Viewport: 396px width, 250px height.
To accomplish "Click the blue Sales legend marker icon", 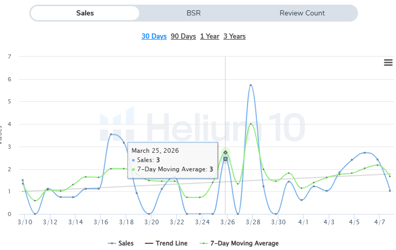I will [113, 243].
